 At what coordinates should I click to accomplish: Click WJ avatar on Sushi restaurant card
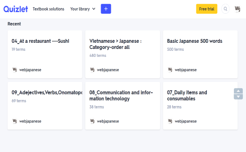click(x=15, y=69)
